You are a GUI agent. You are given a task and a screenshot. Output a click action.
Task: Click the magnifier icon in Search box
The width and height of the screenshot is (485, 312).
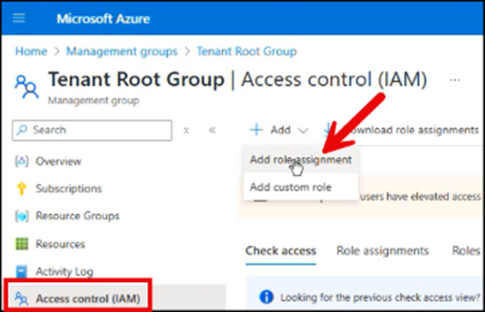pos(22,130)
